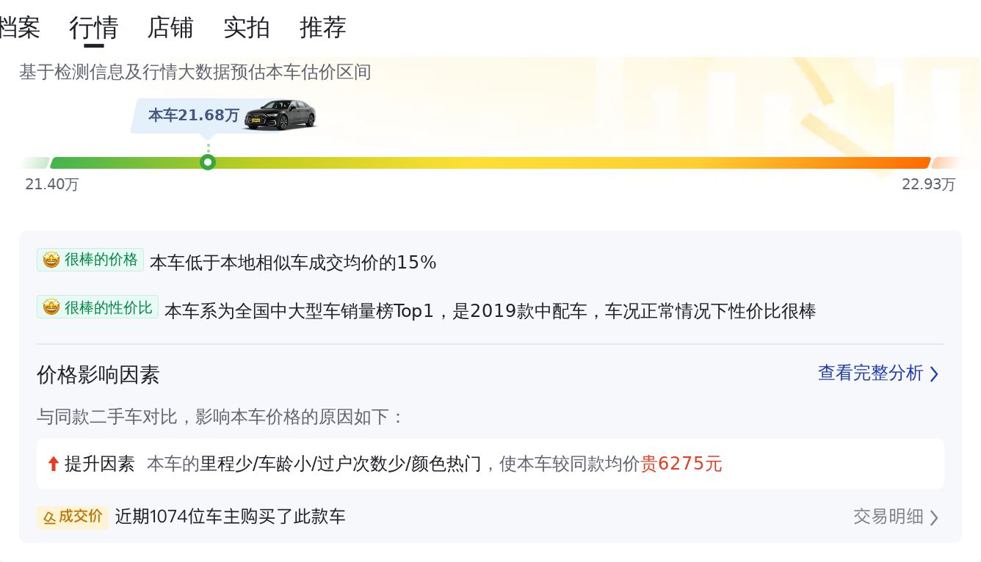Open 交易明细 link
This screenshot has width=981, height=562.
click(888, 517)
